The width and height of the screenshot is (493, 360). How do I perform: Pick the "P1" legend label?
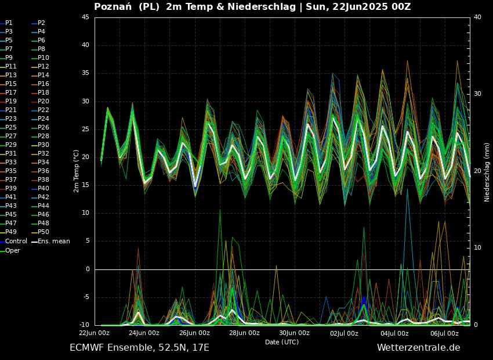(9, 23)
